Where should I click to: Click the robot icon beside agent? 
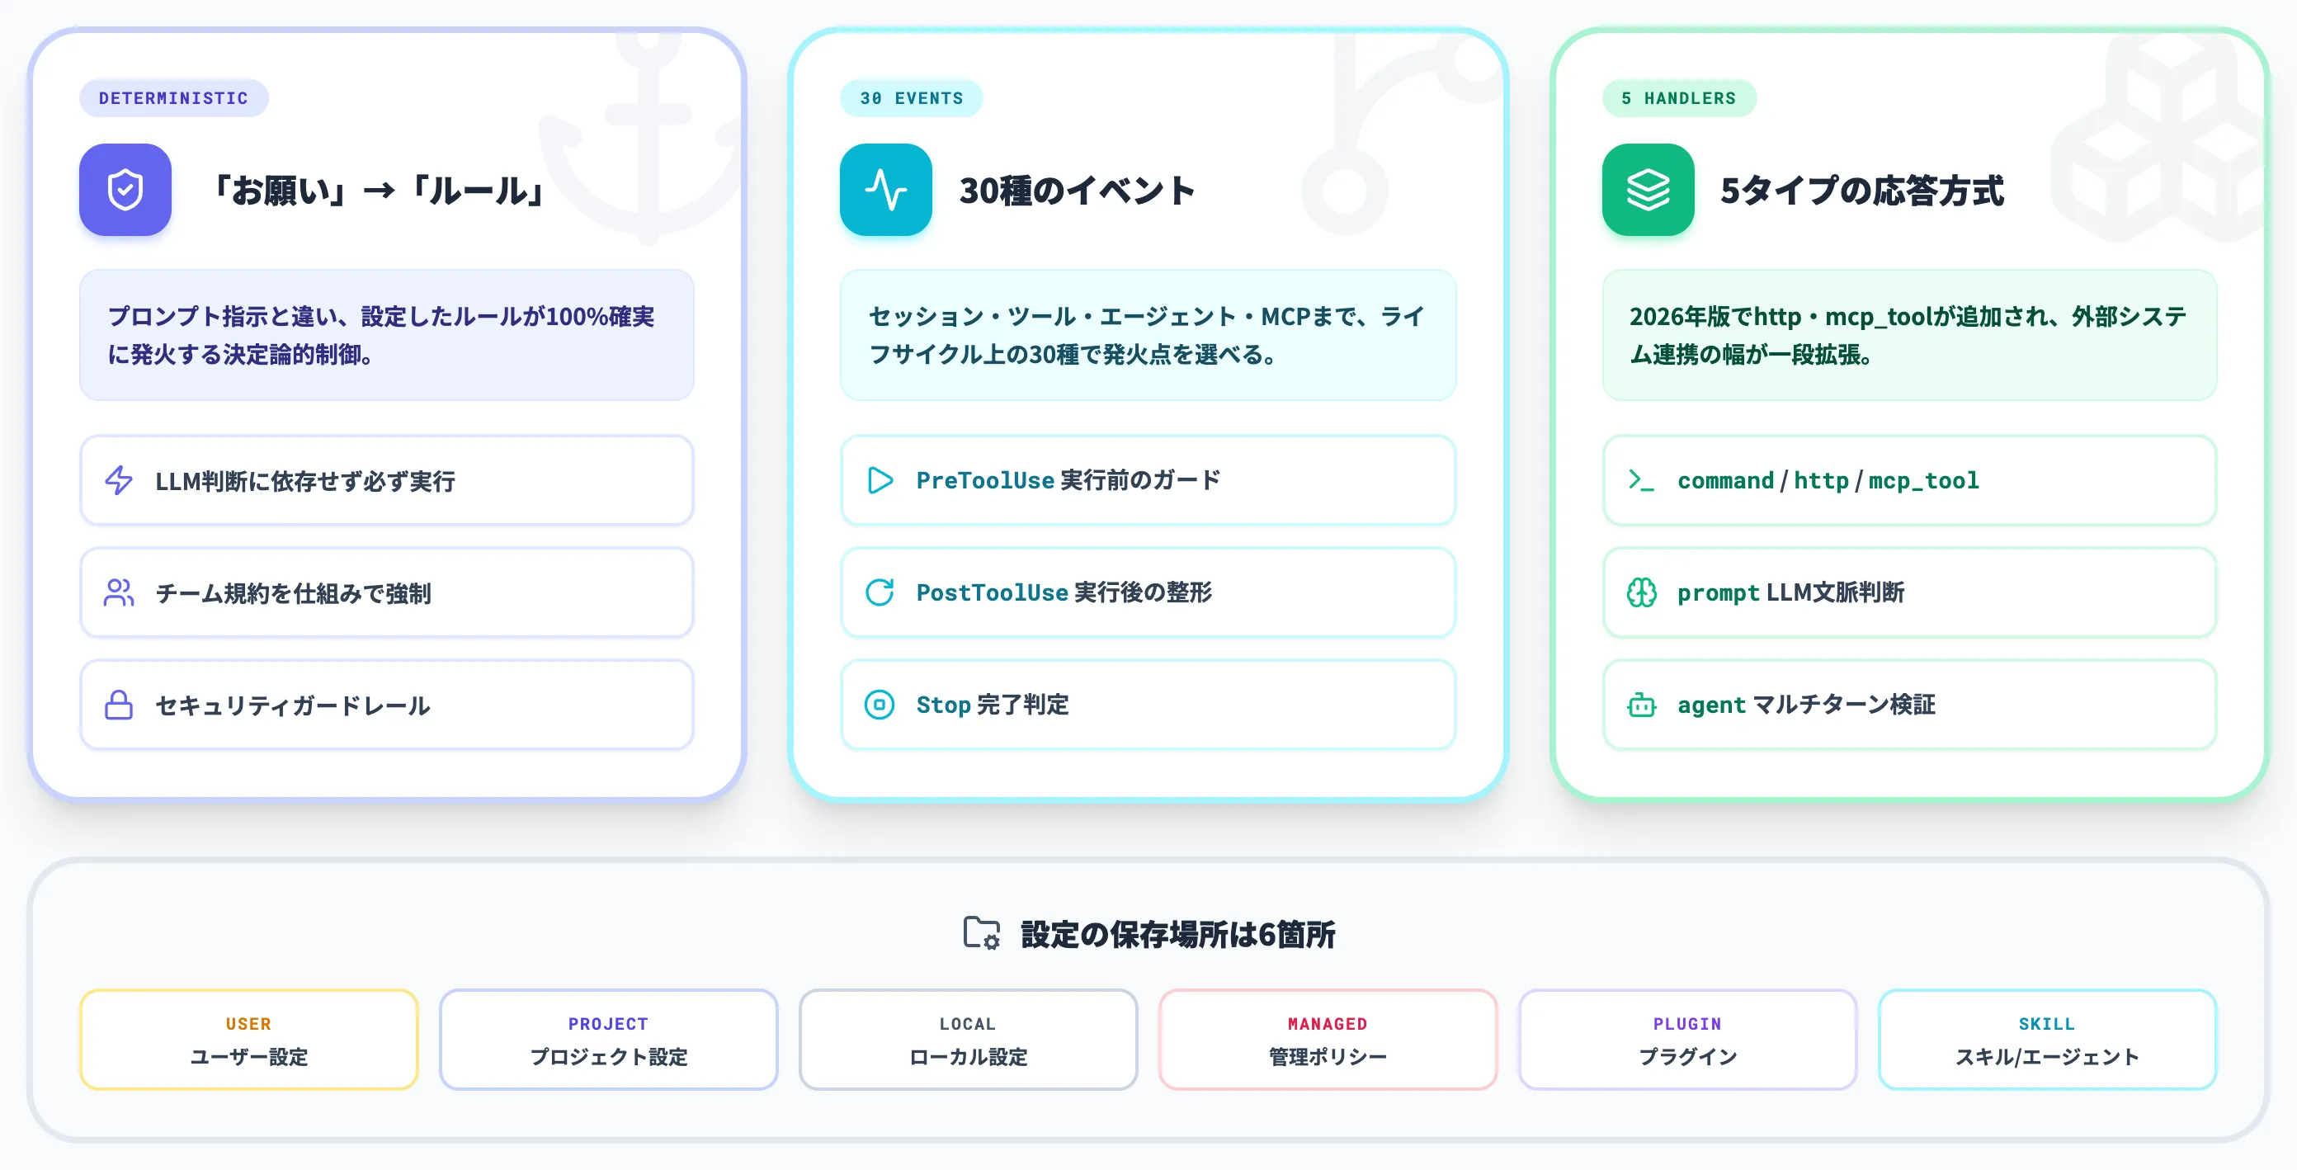1642,705
